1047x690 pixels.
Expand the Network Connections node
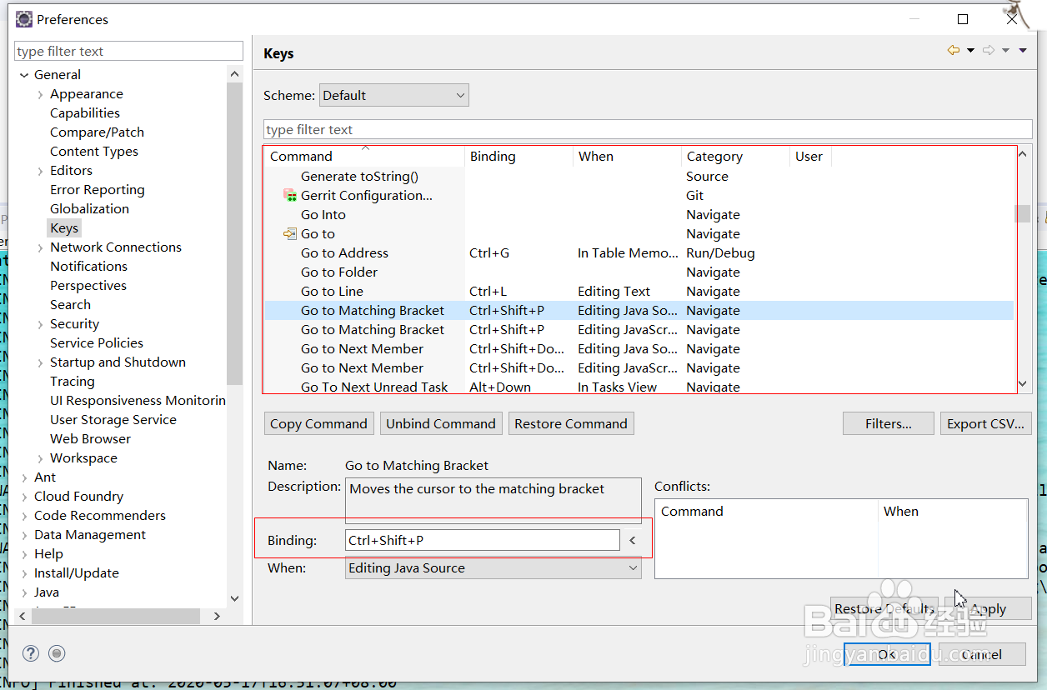pyautogui.click(x=40, y=247)
